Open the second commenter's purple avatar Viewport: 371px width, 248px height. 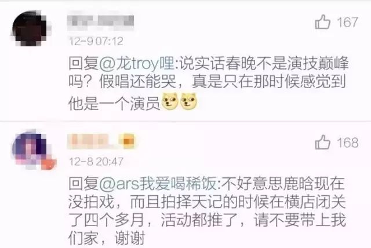[32, 150]
